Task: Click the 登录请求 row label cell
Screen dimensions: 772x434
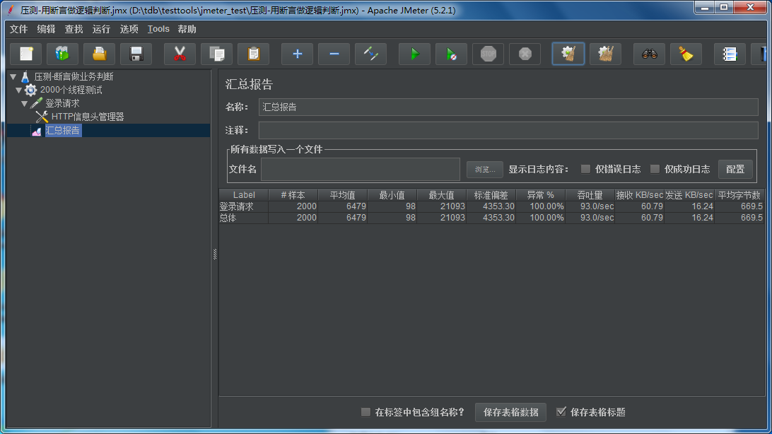Action: [x=244, y=206]
